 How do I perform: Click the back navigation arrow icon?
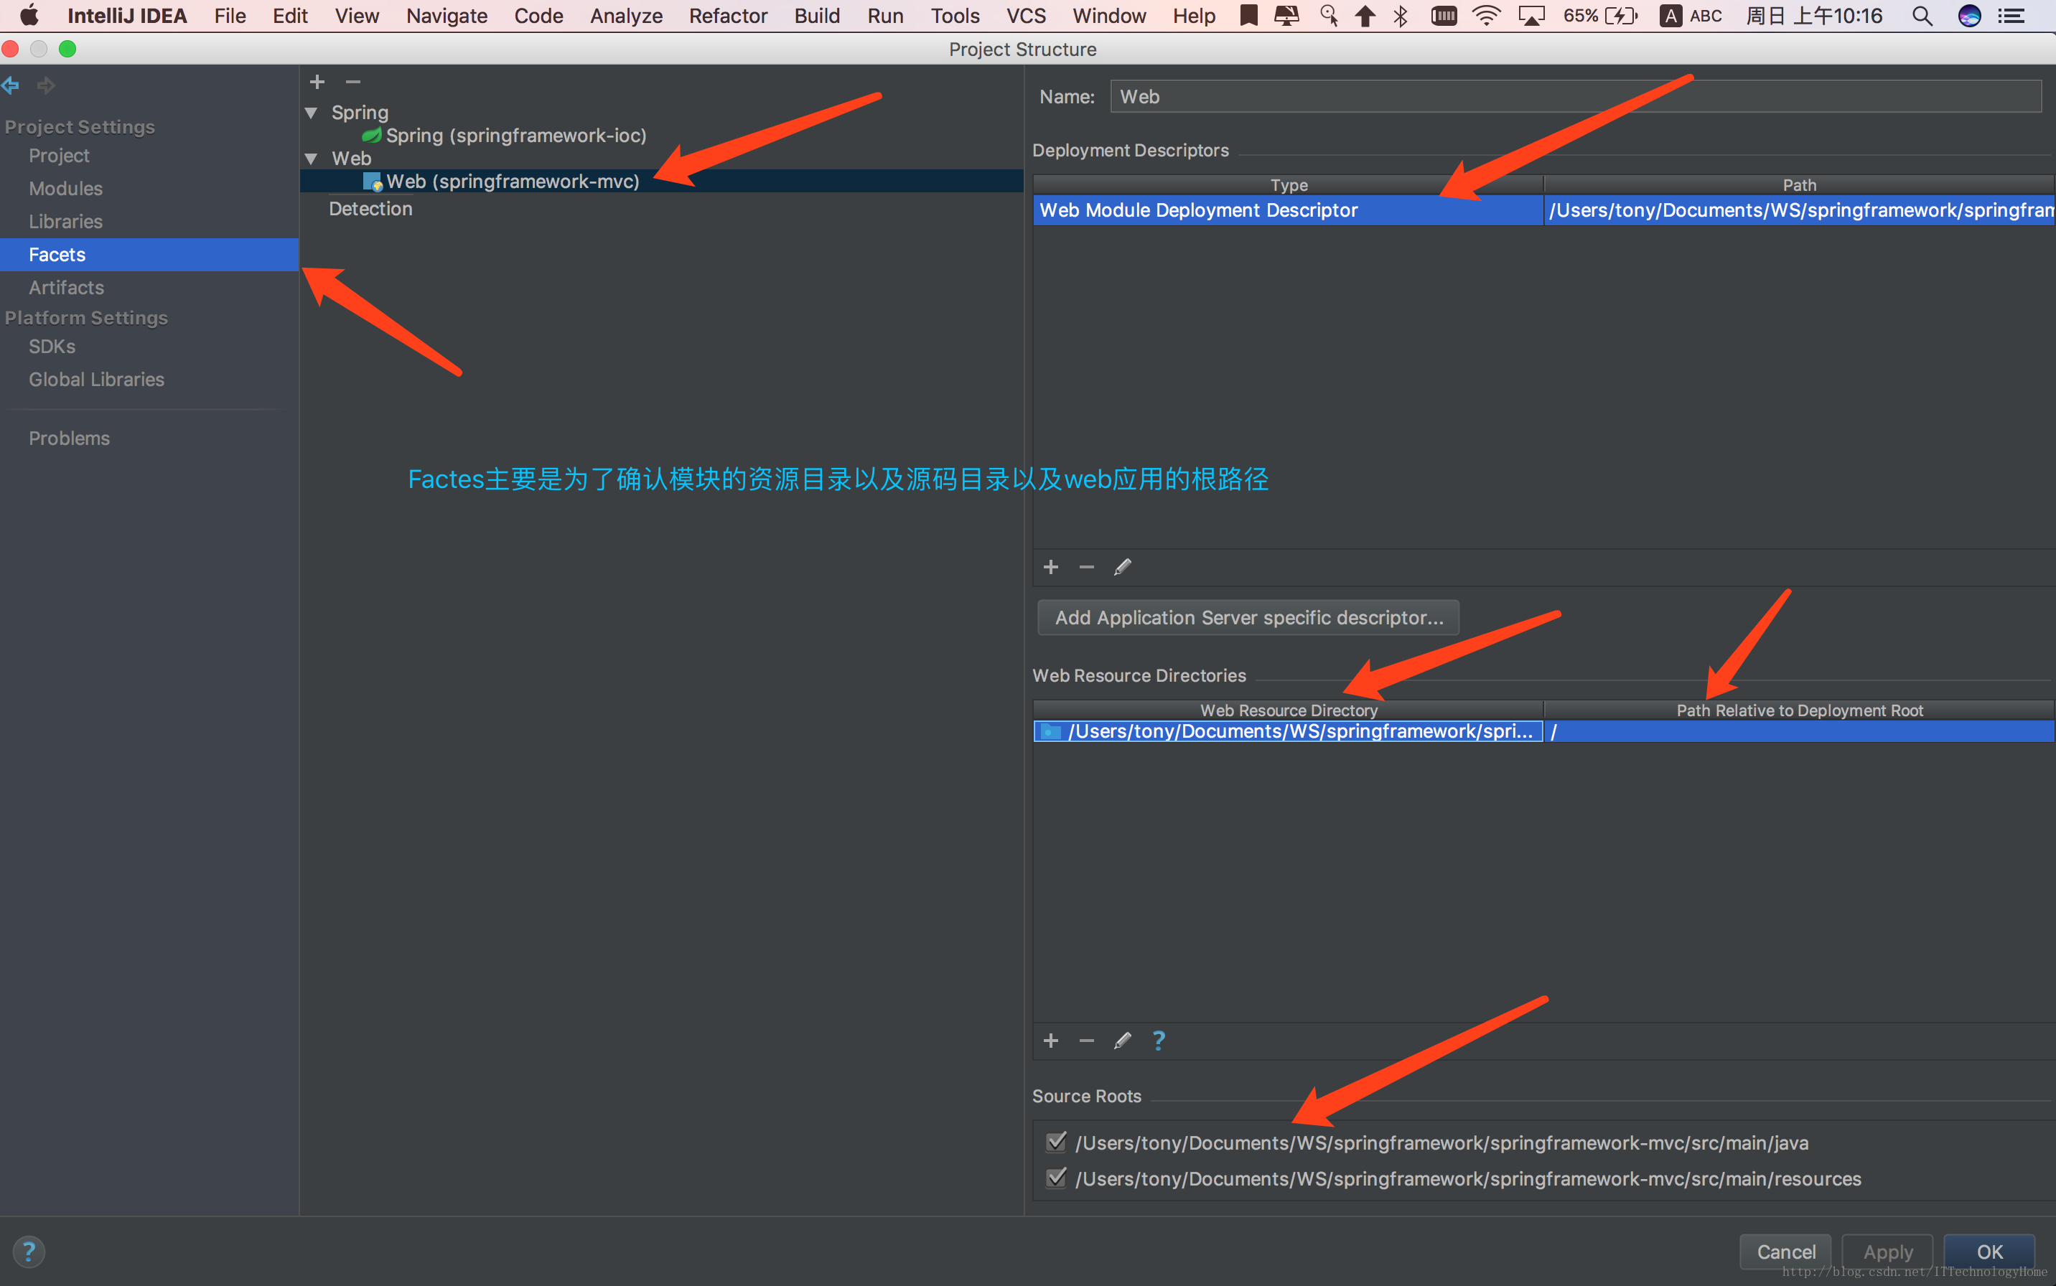coord(14,86)
